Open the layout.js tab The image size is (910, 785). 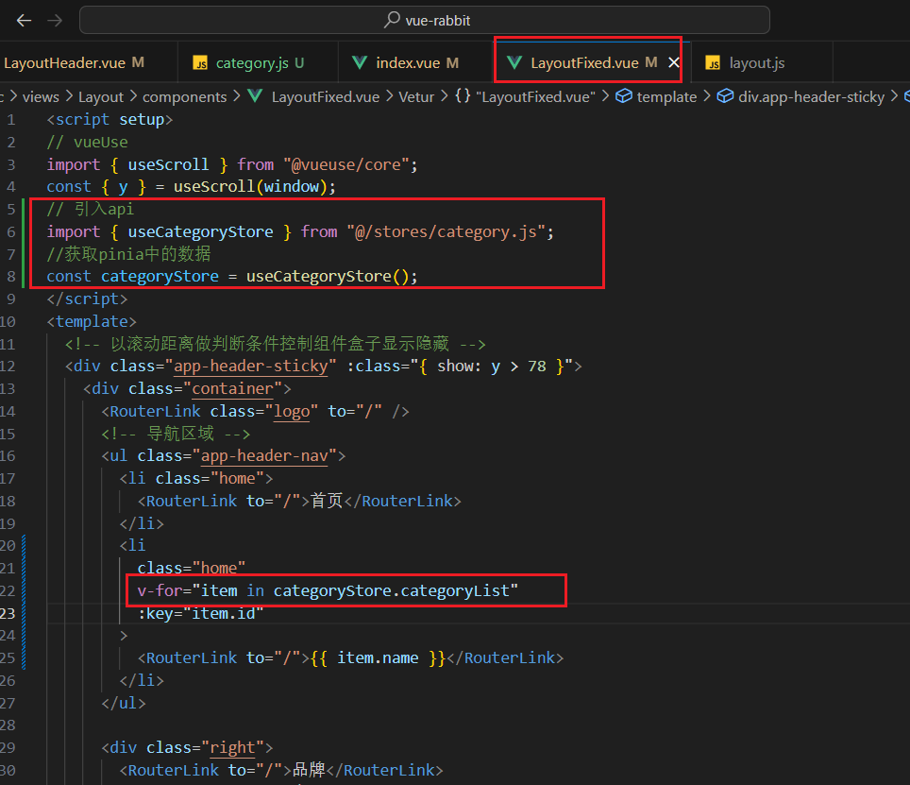tap(756, 62)
